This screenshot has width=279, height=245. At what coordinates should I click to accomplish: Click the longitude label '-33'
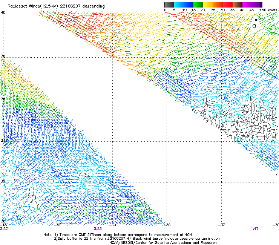pyautogui.click(x=222, y=225)
